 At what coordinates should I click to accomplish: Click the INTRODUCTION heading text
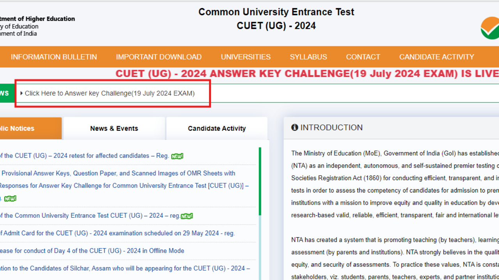[x=331, y=128]
